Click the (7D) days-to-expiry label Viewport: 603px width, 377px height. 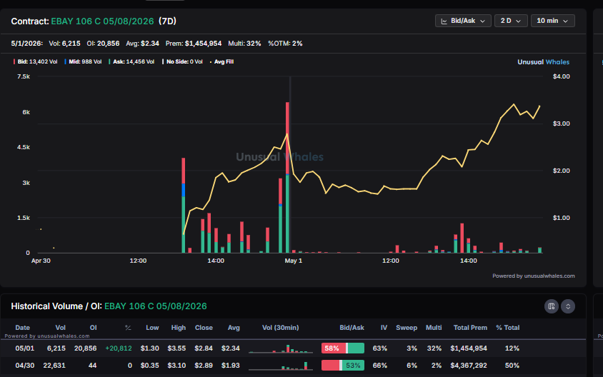pyautogui.click(x=167, y=21)
